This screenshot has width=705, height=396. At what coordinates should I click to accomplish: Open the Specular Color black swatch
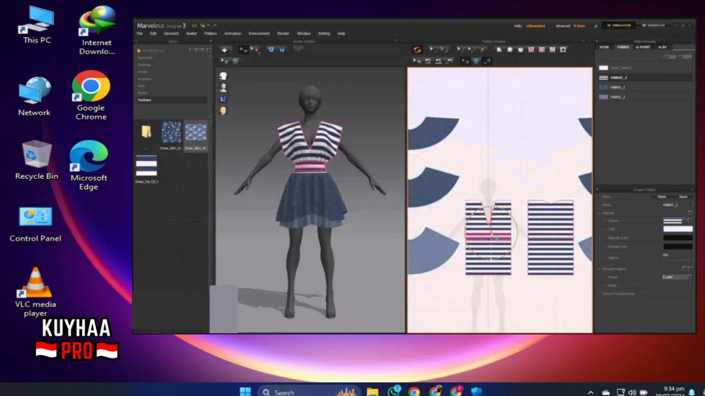[x=677, y=238]
